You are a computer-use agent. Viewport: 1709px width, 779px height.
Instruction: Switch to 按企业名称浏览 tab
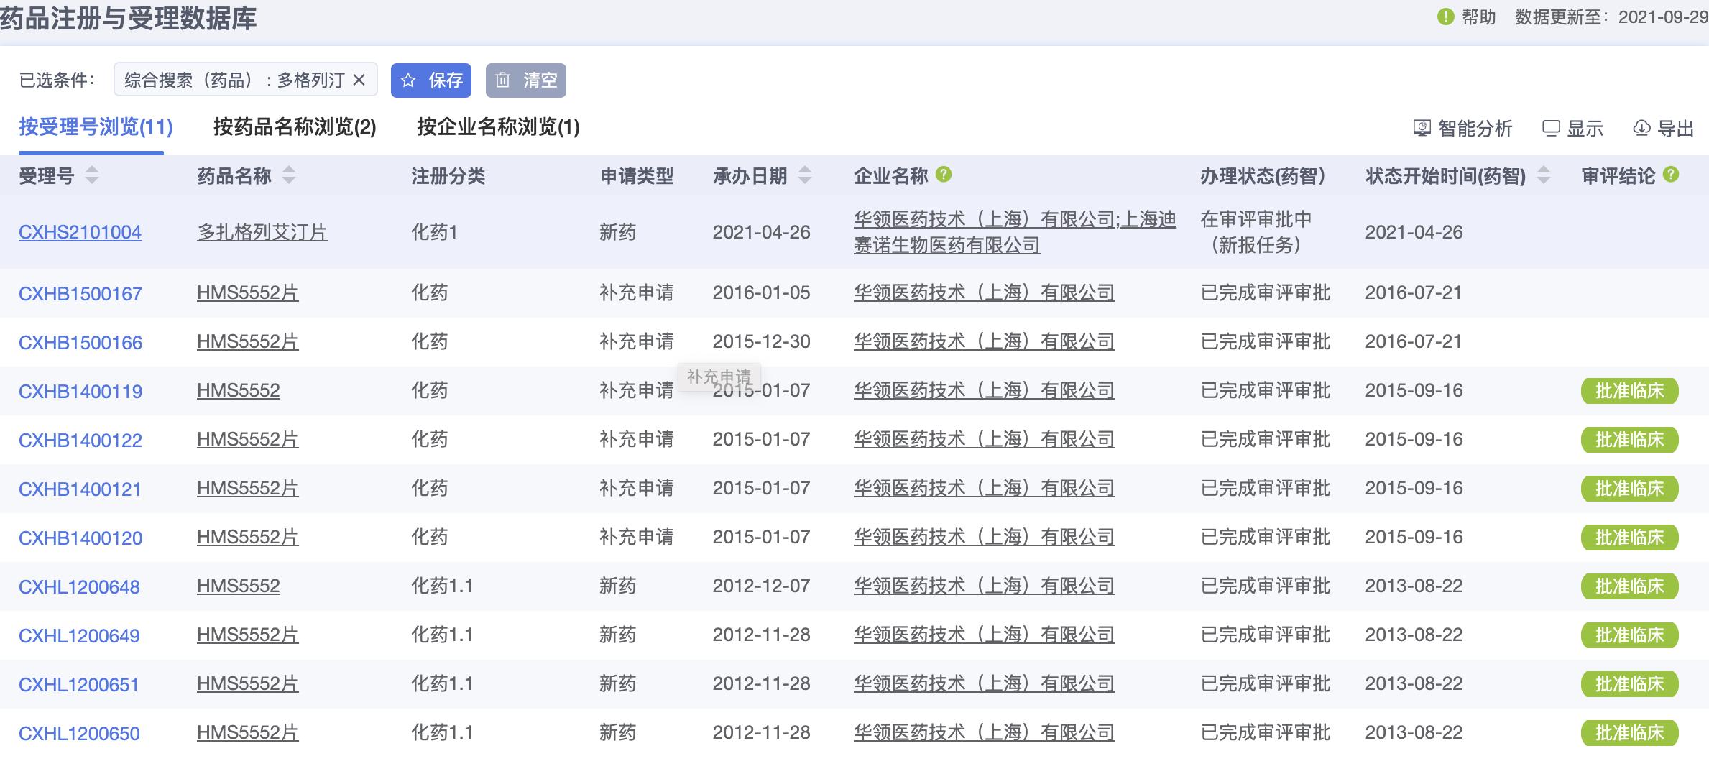(x=498, y=127)
